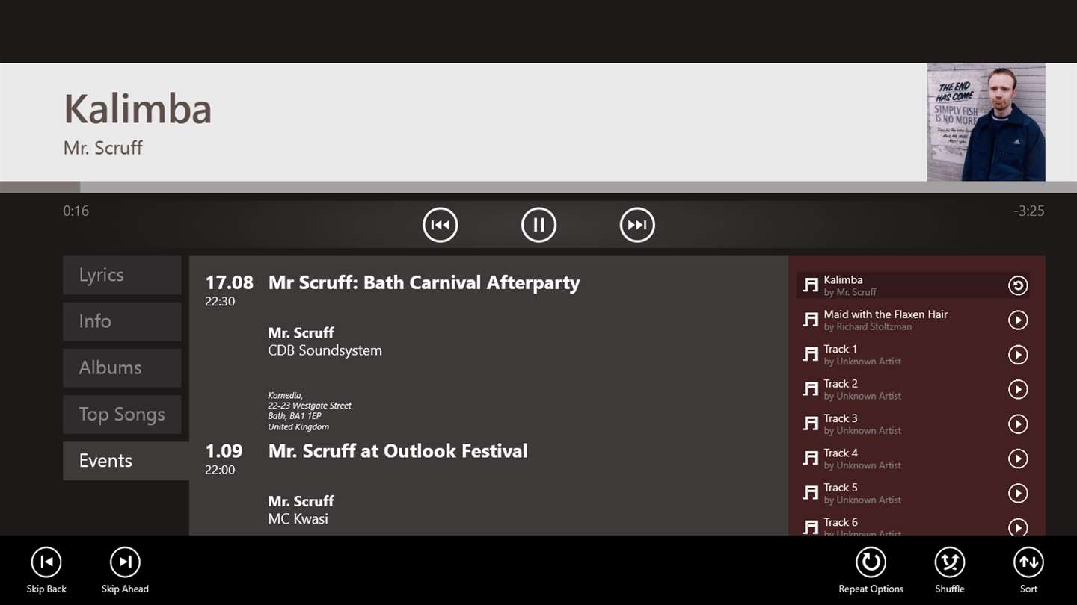Click the next track button under the progress bar

pos(637,225)
